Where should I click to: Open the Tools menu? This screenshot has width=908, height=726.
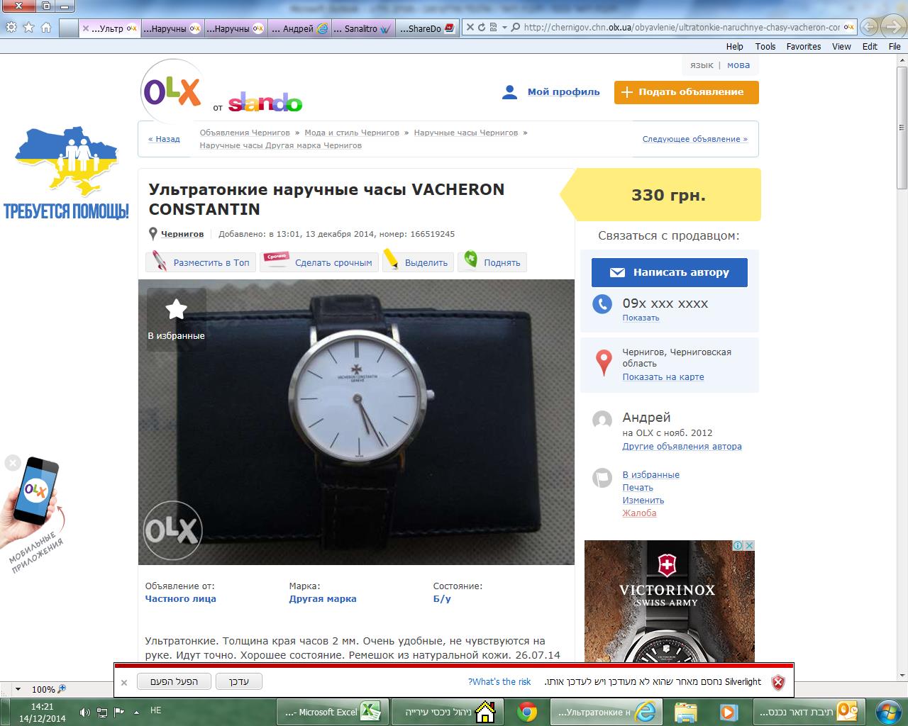(x=765, y=46)
